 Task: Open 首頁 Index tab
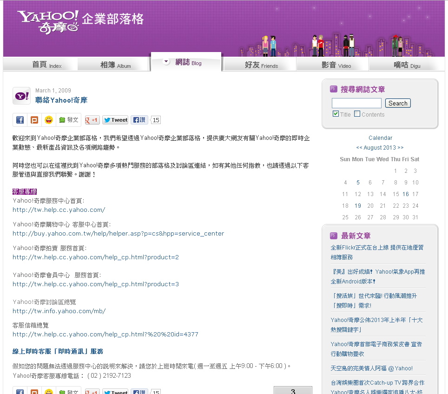point(40,65)
